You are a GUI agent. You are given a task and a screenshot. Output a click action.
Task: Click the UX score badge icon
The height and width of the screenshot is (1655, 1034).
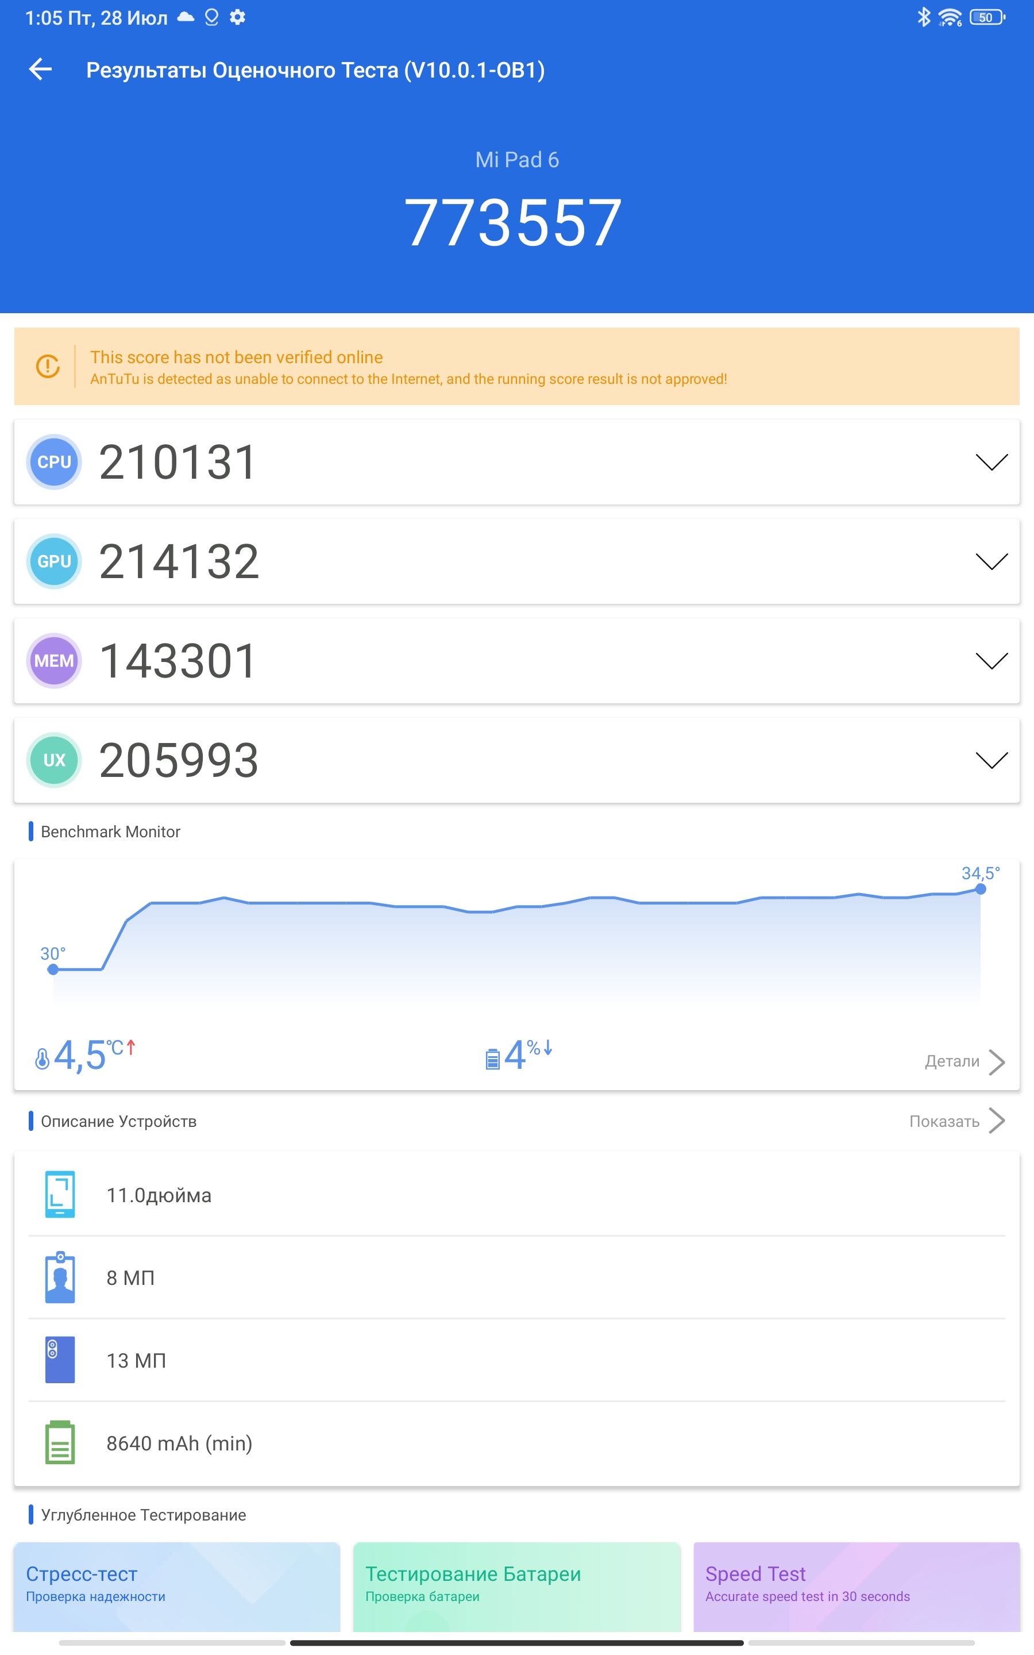pyautogui.click(x=54, y=760)
